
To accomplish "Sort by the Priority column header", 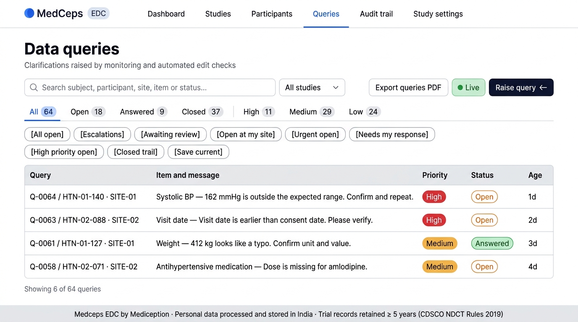I will click(435, 175).
